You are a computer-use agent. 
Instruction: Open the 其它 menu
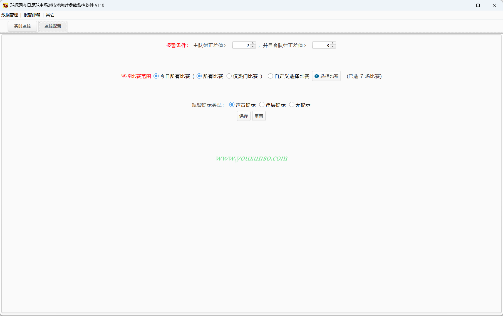pyautogui.click(x=50, y=15)
